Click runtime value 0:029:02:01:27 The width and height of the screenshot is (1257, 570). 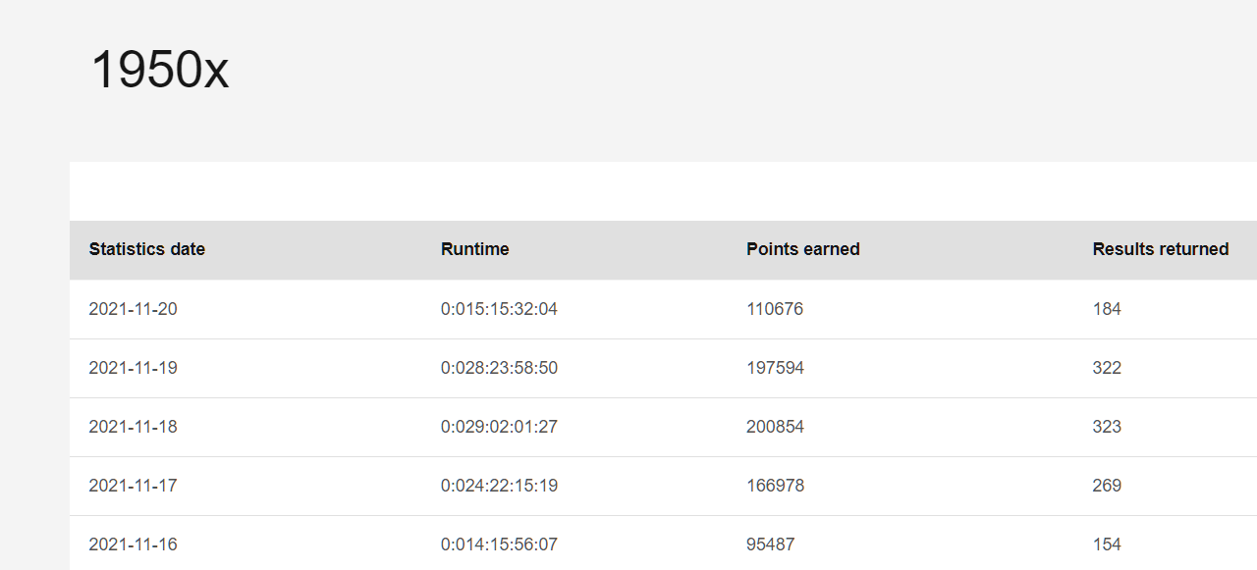tap(499, 427)
